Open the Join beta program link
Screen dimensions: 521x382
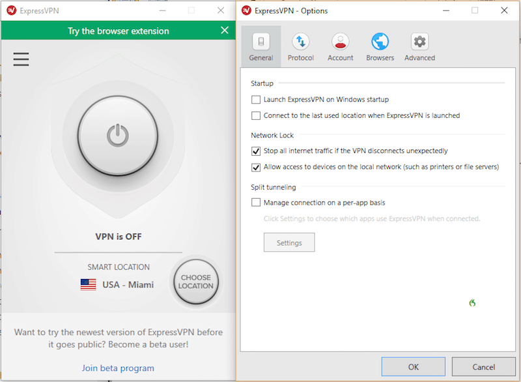[x=118, y=368]
